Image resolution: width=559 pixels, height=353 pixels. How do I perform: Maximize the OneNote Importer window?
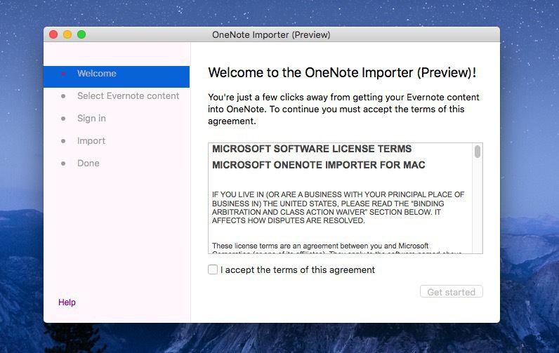(x=81, y=34)
